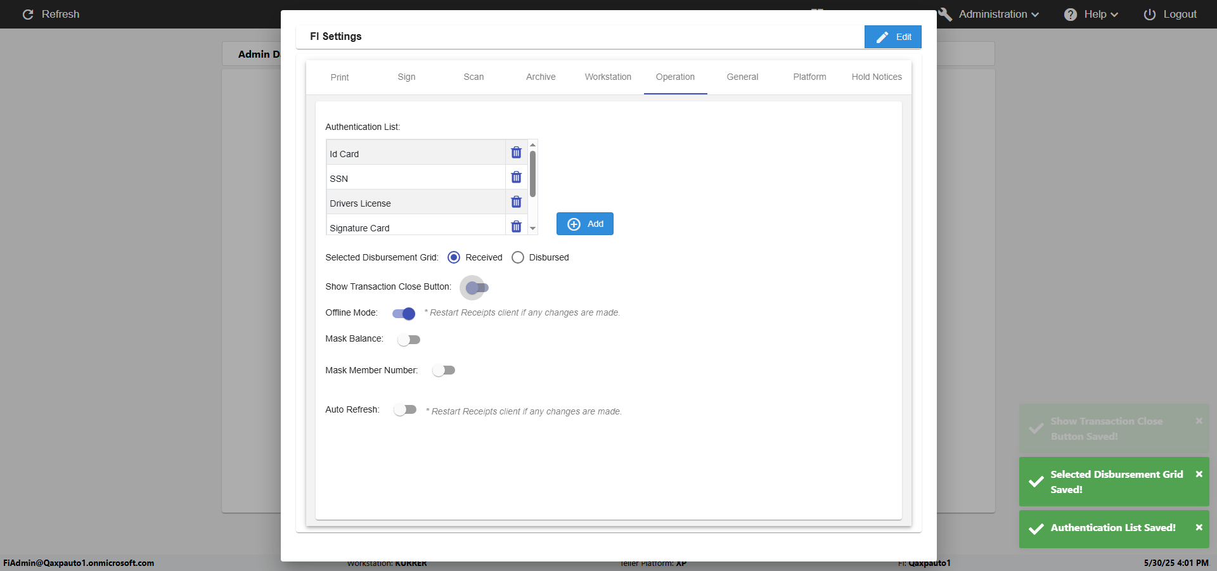This screenshot has width=1217, height=571.
Task: Expand the Administration dropdown chevron
Action: point(1035,15)
